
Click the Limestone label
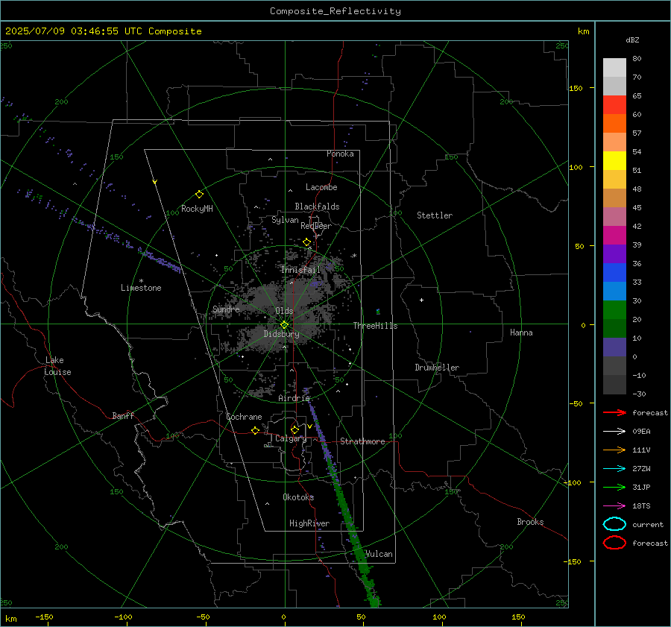point(141,288)
